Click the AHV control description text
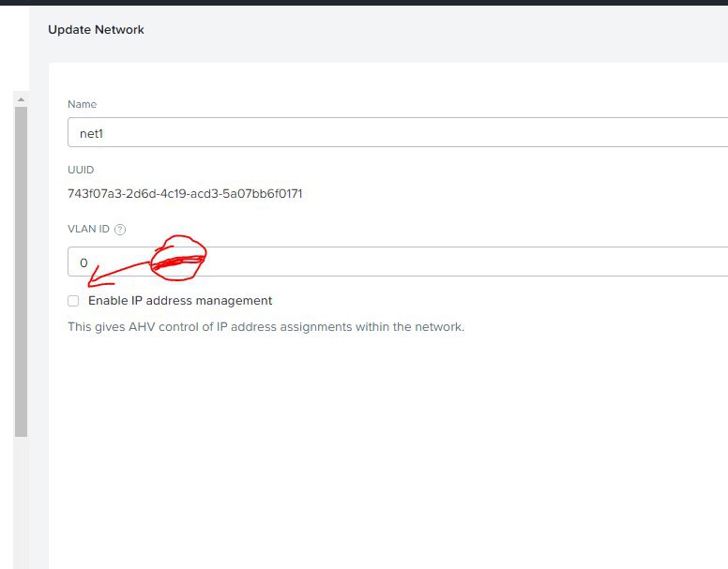The image size is (728, 569). 266,327
